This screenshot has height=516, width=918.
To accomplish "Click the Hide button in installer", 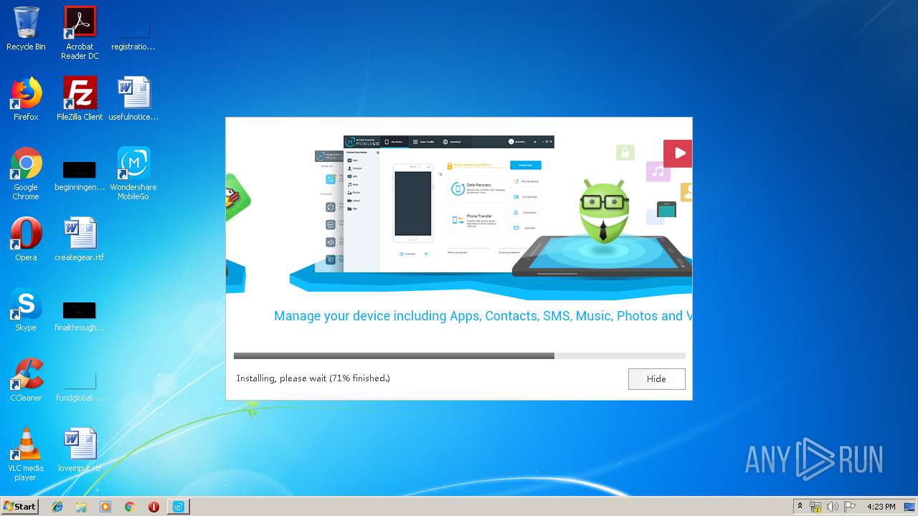I will [656, 378].
